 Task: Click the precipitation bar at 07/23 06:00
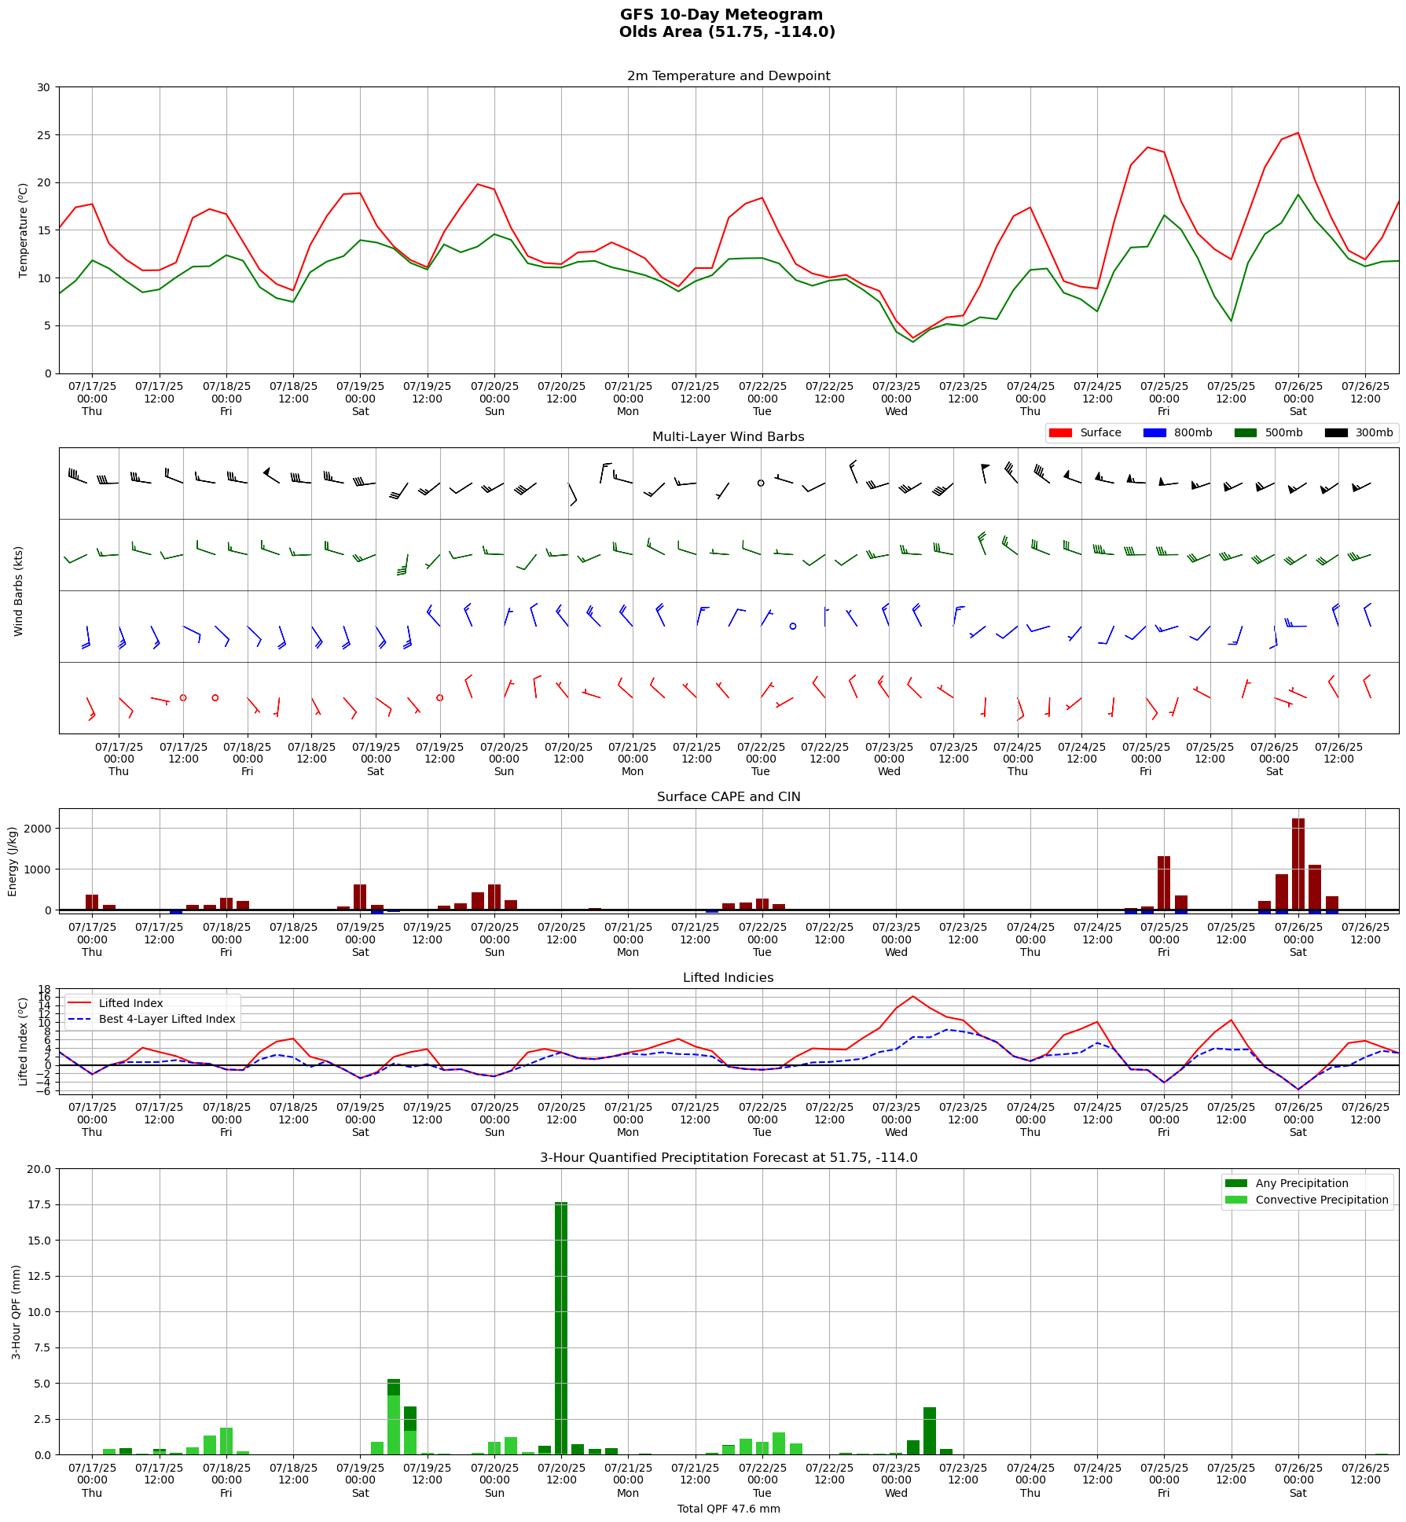point(930,1431)
